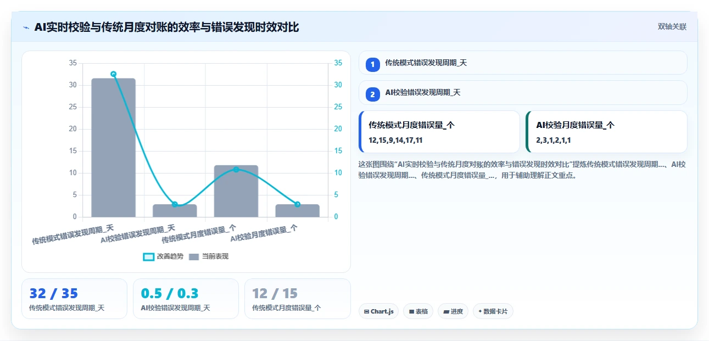
Task: Click the values 12,15,9,14,17,11
Action: (x=395, y=140)
